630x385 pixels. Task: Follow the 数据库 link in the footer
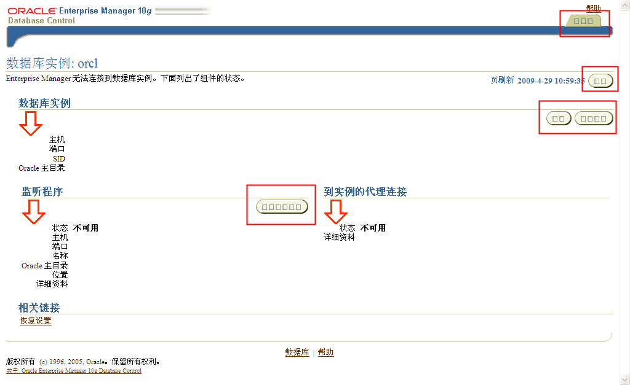tap(297, 352)
